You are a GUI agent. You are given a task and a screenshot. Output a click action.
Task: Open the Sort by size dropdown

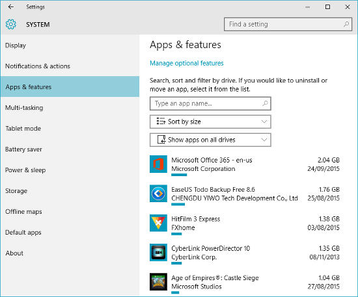pos(210,122)
